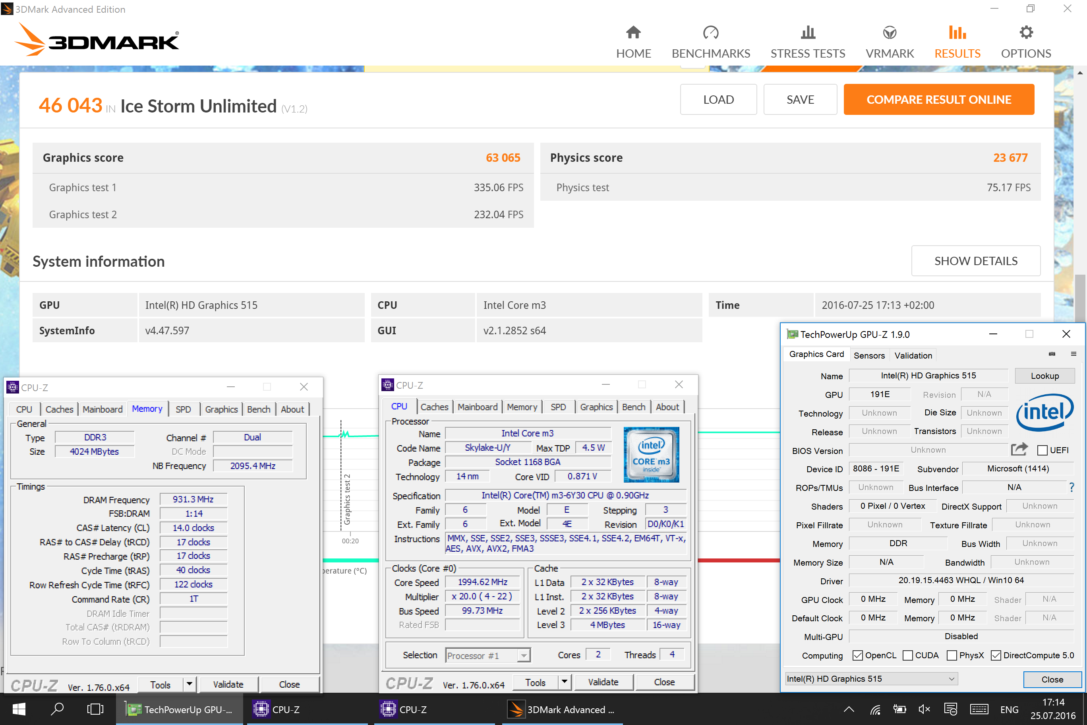
Task: Expand Tools arrow in Memory CPU-Z window
Action: [190, 684]
